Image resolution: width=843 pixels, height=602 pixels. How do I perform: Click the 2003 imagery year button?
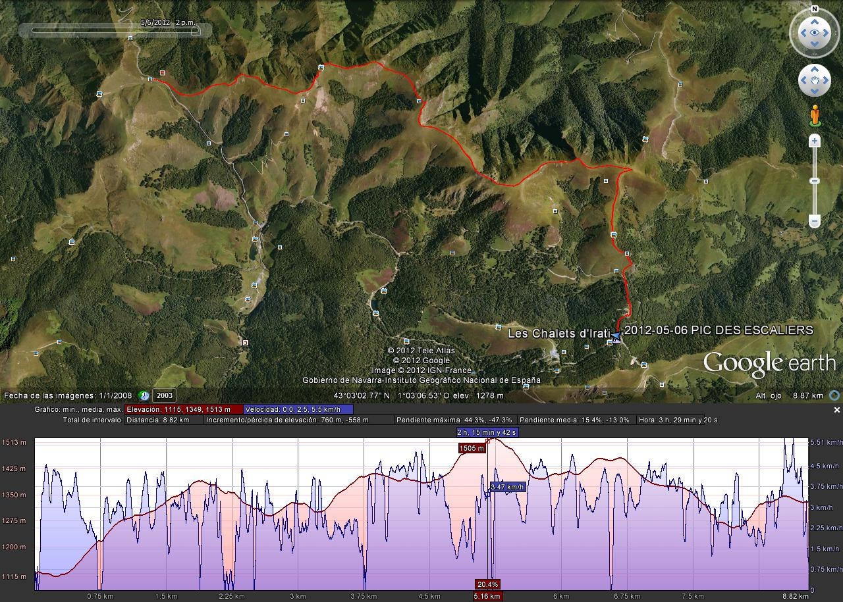164,395
